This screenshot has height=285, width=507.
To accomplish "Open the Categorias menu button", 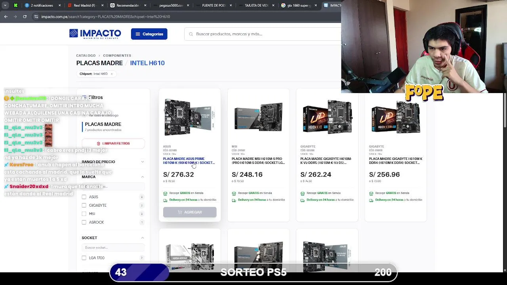I will 149,34.
